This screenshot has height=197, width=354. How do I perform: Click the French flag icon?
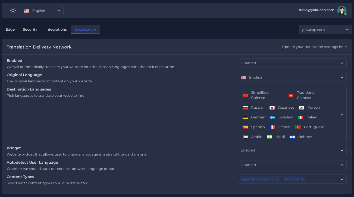(272, 127)
